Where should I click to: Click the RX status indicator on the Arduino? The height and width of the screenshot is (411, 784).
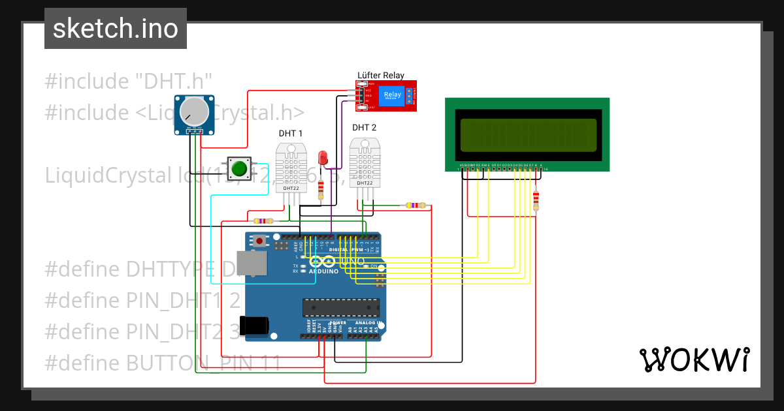point(303,271)
